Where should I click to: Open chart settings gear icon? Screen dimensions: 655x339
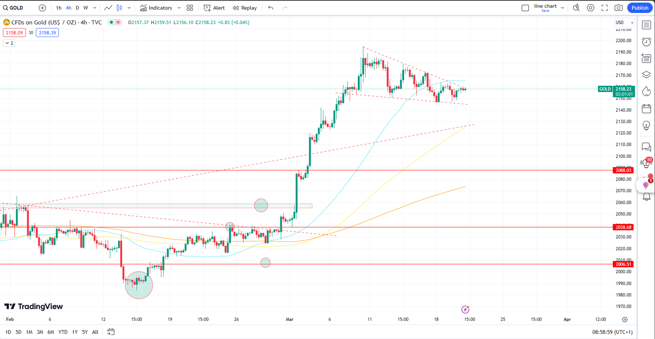[591, 8]
